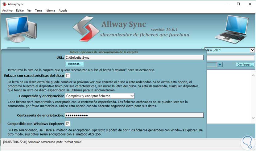Click the 'versión 16.0.1' text

pos(164,30)
